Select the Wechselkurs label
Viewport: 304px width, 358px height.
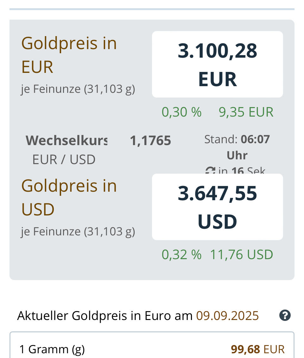coord(66,140)
